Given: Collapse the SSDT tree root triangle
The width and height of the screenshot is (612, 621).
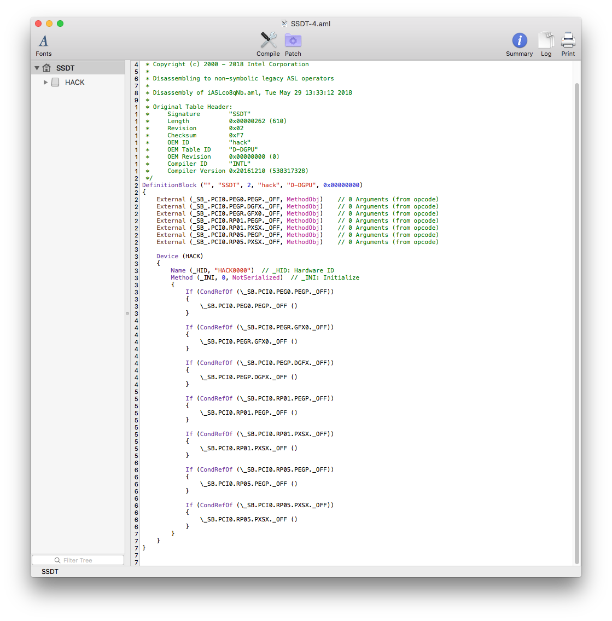Looking at the screenshot, I should tap(37, 68).
